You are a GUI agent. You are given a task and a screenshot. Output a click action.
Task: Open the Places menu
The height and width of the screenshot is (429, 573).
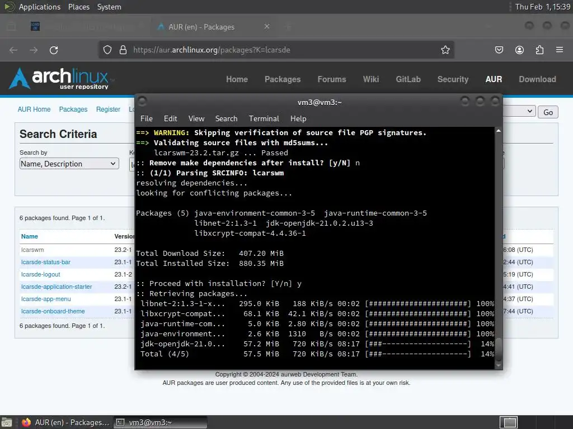click(x=79, y=7)
